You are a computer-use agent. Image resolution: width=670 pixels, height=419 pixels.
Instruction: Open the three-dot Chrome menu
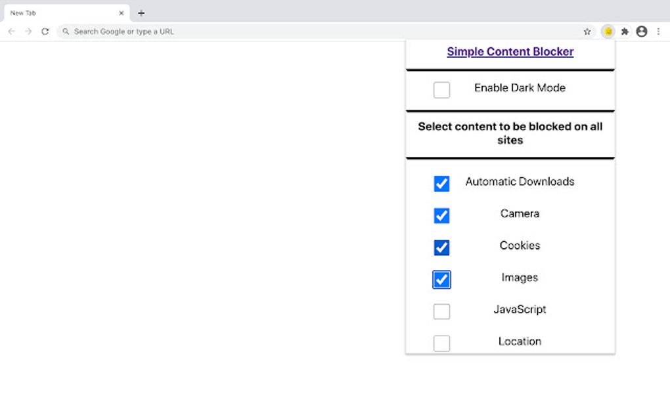(x=659, y=31)
